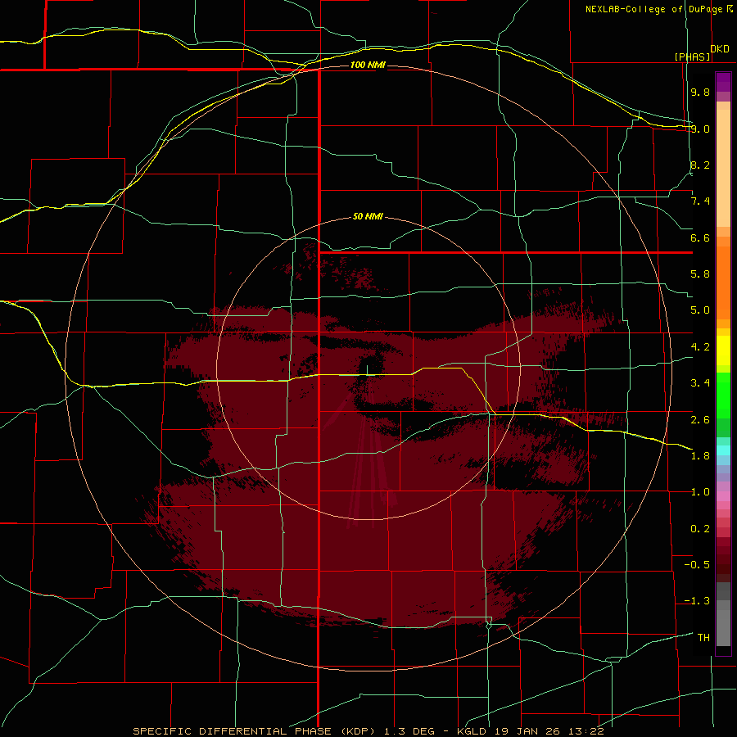
Task: Click the 50 NMI range ring label
Action: pyautogui.click(x=368, y=217)
